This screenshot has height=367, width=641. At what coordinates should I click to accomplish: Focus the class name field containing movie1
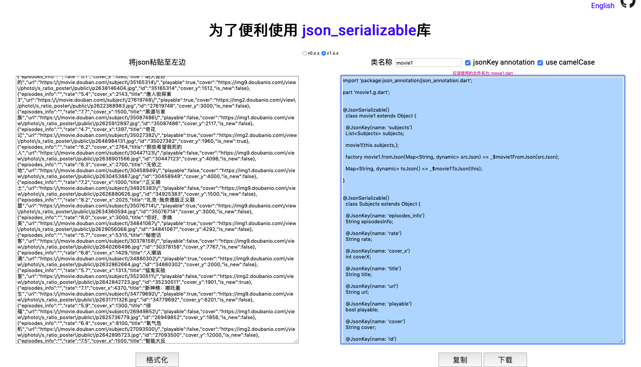[428, 63]
